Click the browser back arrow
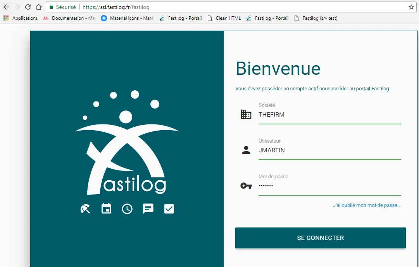Image resolution: width=419 pixels, height=267 pixels. coord(6,7)
